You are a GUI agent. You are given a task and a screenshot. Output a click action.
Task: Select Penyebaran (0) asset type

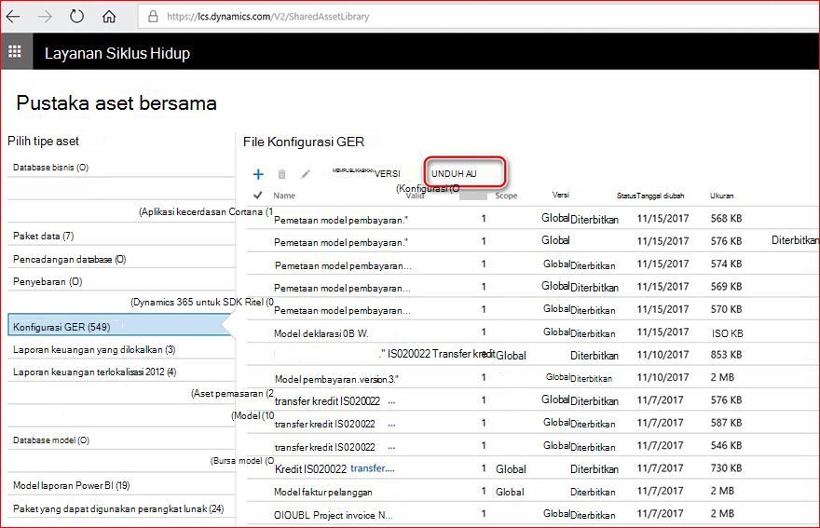click(121, 282)
